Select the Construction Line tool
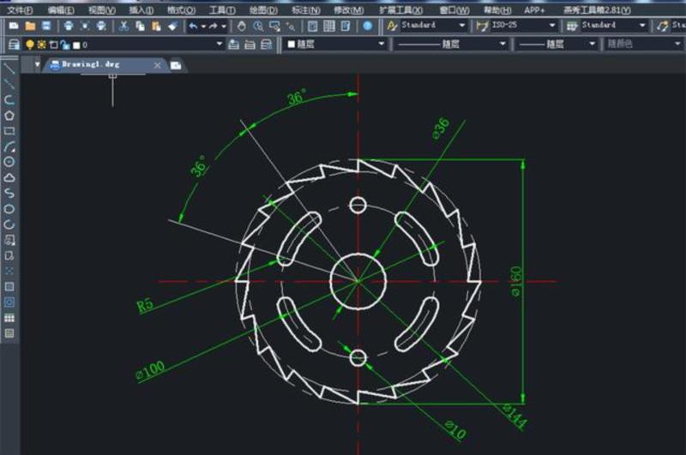This screenshot has height=455, width=686. pyautogui.click(x=9, y=84)
